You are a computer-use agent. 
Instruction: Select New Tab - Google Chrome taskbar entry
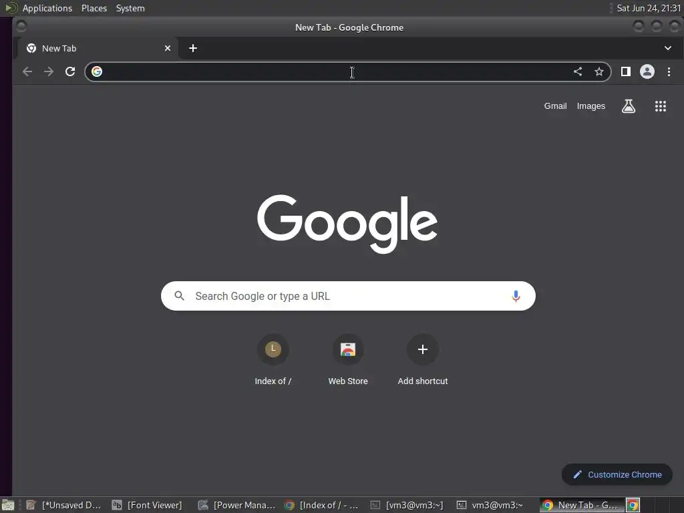click(580, 505)
